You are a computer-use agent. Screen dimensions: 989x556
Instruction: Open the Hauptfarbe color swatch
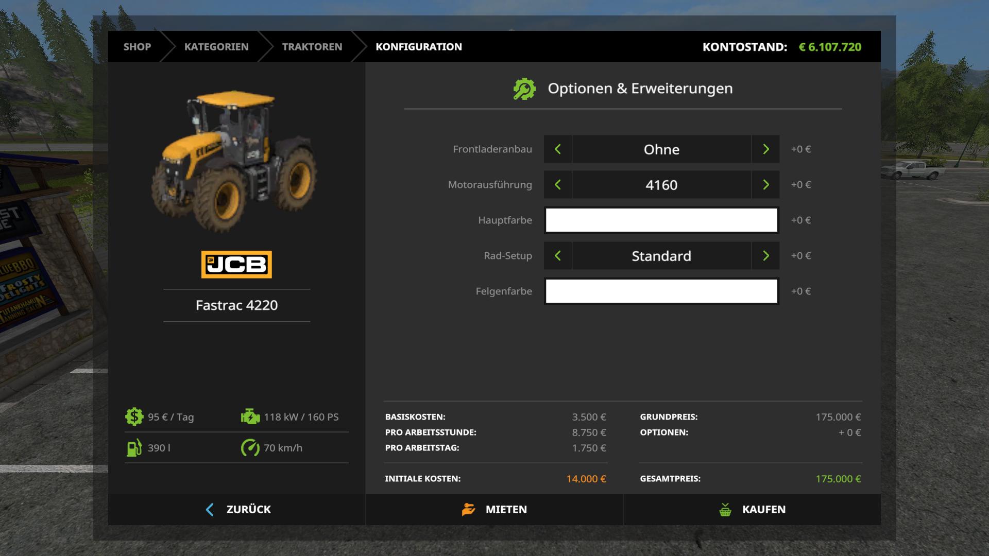pyautogui.click(x=661, y=220)
